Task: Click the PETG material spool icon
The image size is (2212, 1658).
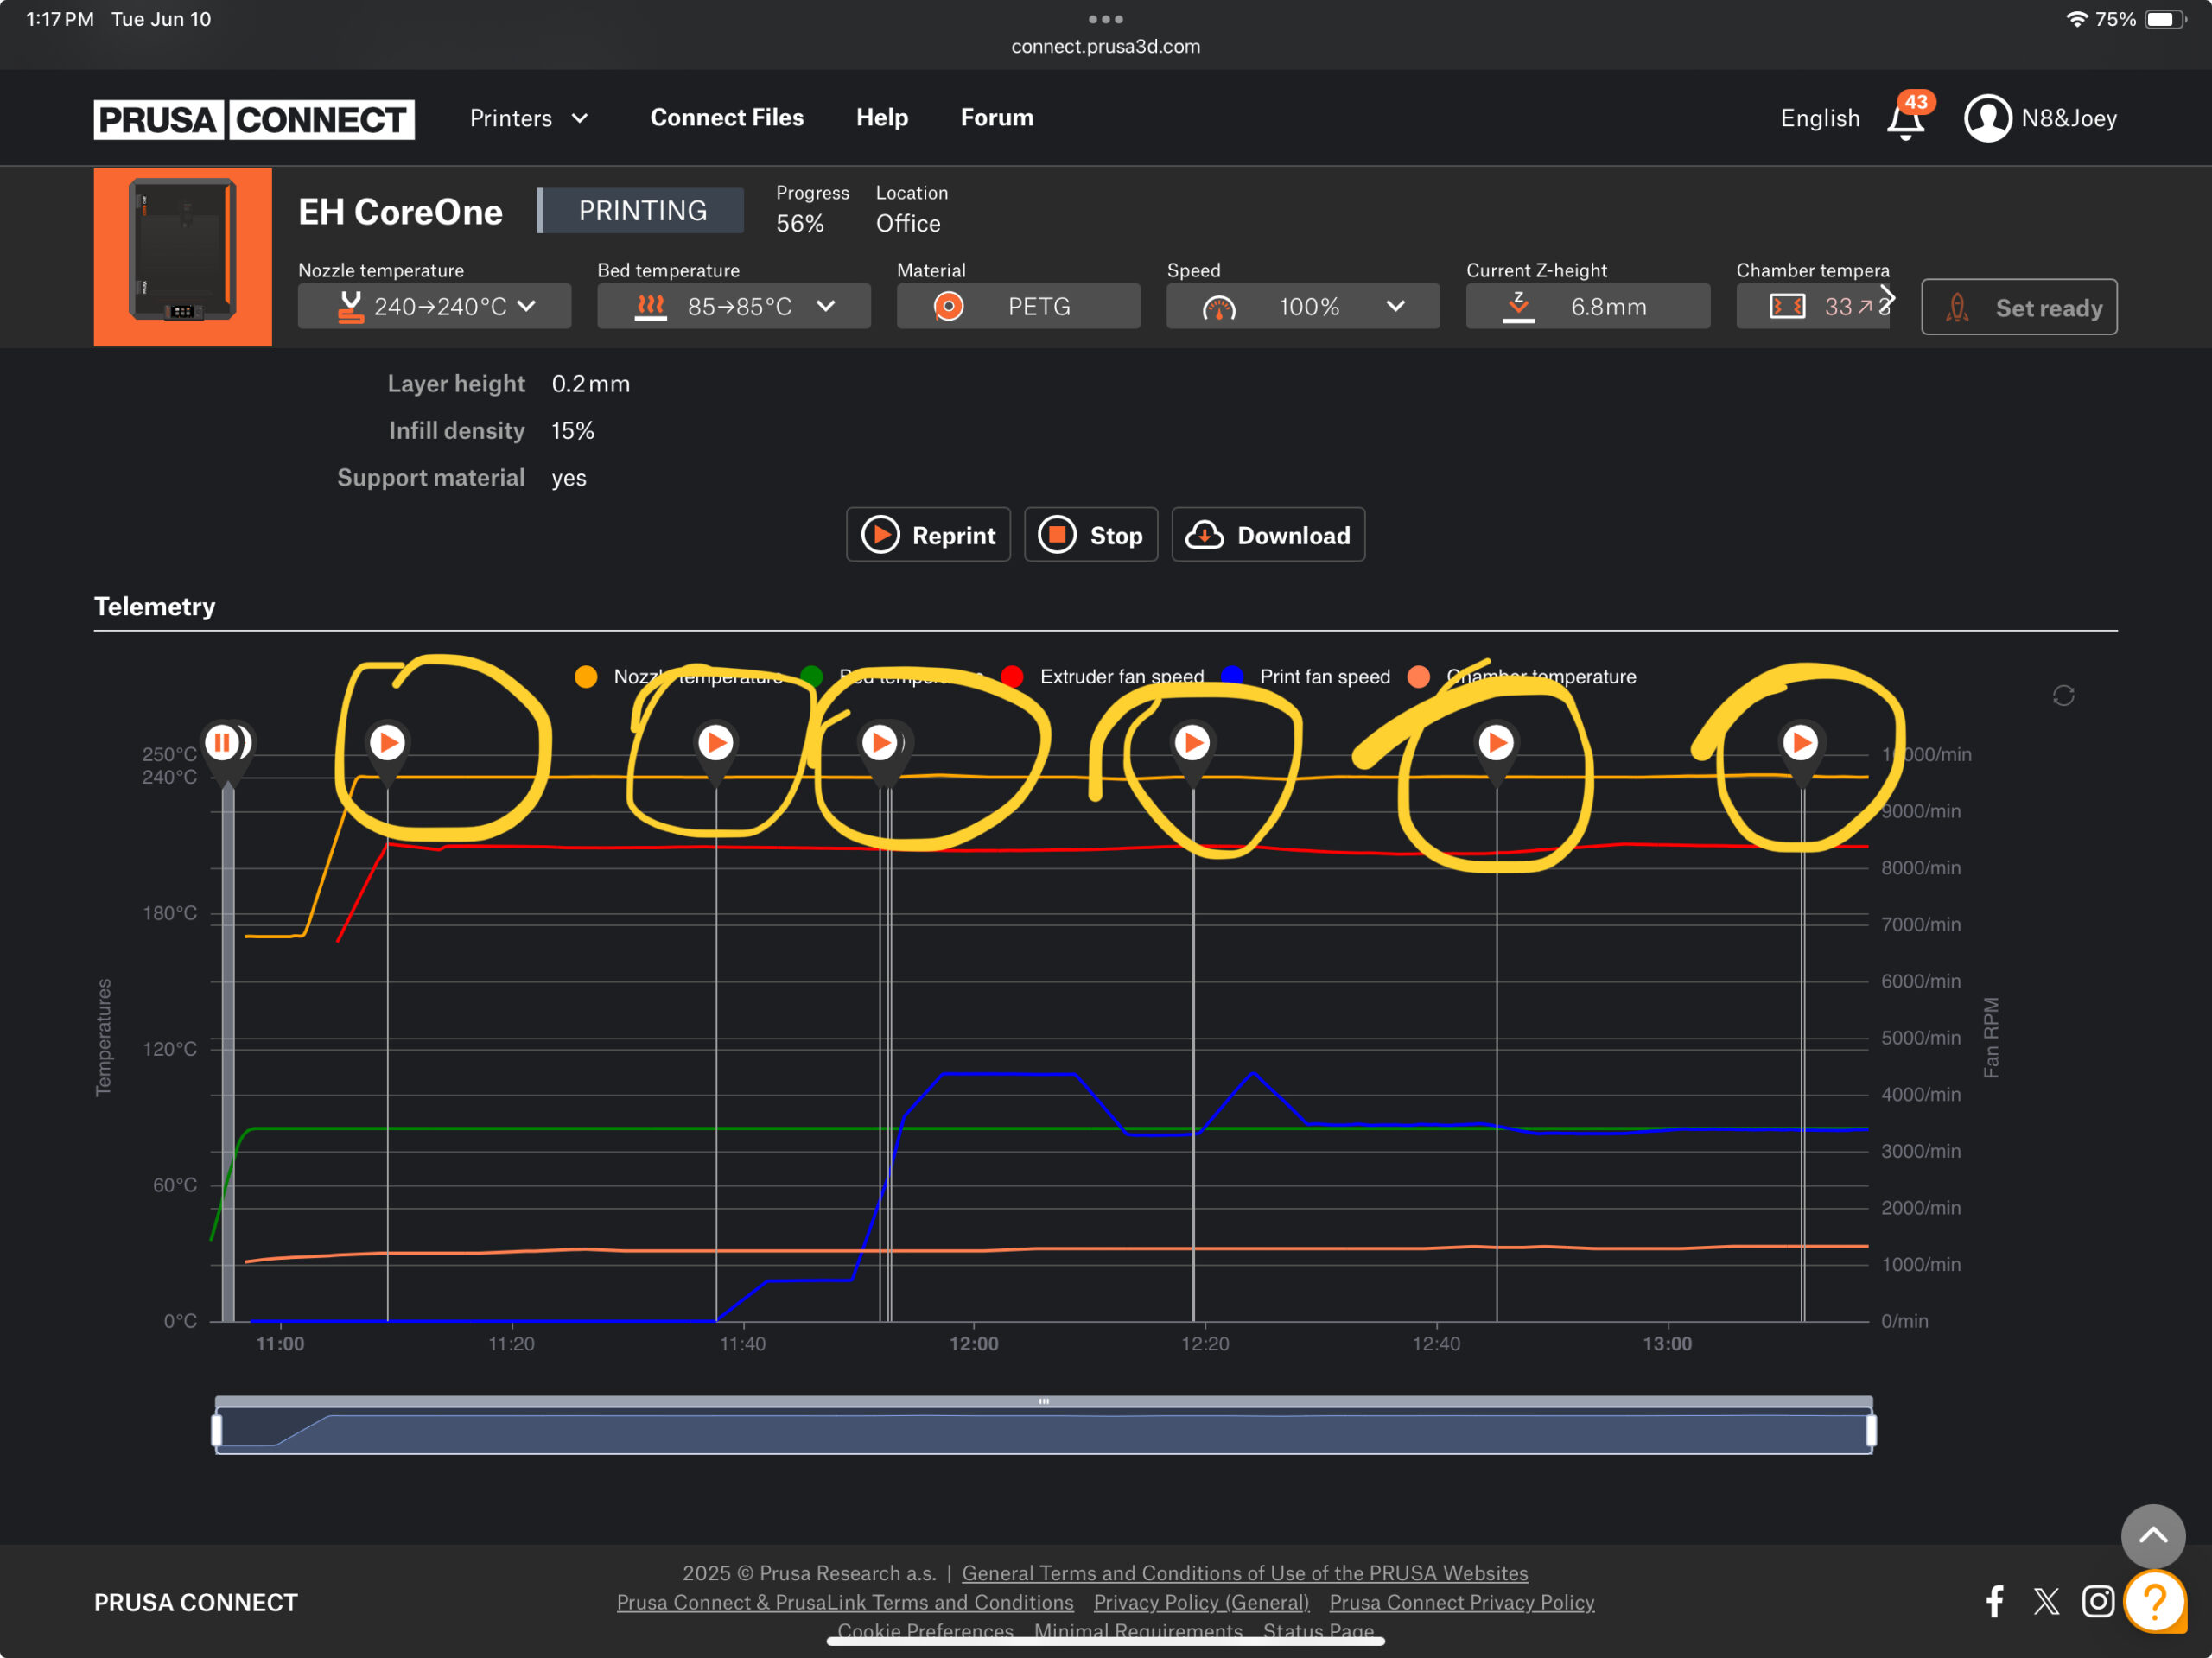Action: (948, 306)
